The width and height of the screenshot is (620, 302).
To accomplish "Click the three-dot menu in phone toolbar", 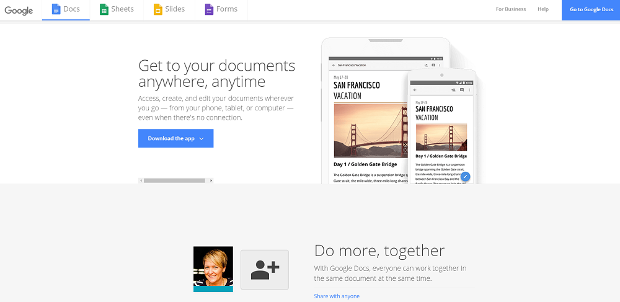I will pyautogui.click(x=469, y=90).
